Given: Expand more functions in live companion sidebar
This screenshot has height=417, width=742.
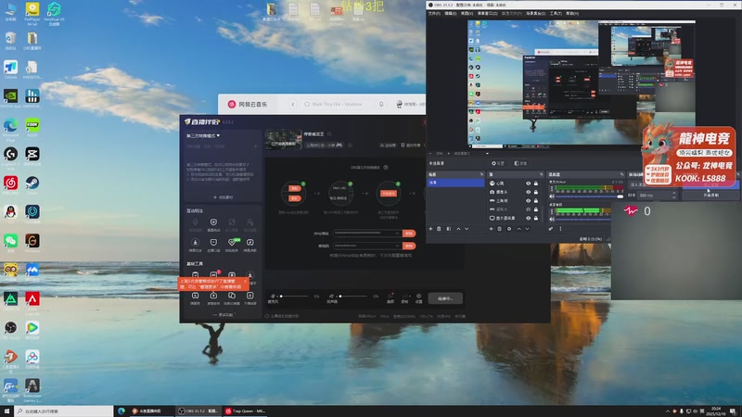Looking at the screenshot, I should click(x=223, y=315).
